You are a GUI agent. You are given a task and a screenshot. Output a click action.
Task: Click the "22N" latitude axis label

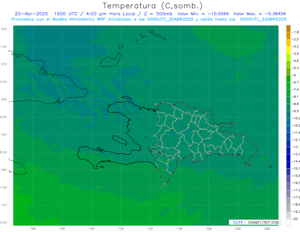[4, 29]
